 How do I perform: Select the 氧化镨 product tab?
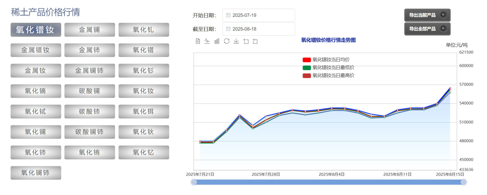point(144,50)
